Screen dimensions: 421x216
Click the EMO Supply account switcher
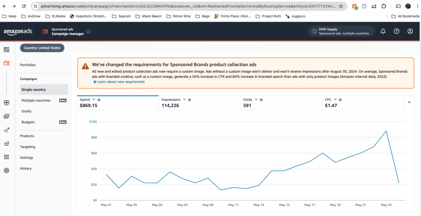(341, 31)
